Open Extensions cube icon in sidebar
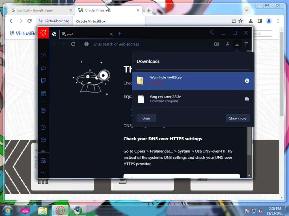289x216 pixels. (x=43, y=140)
